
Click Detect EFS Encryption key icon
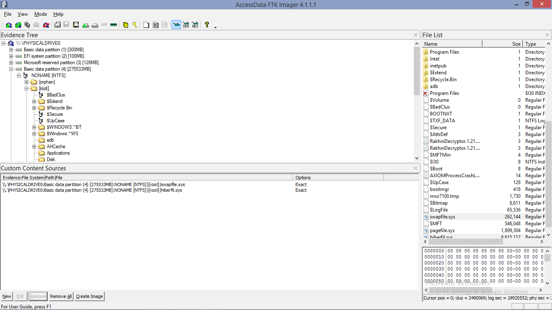135,25
